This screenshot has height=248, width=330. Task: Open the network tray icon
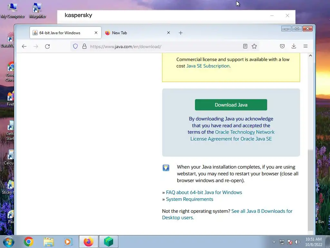(x=282, y=242)
